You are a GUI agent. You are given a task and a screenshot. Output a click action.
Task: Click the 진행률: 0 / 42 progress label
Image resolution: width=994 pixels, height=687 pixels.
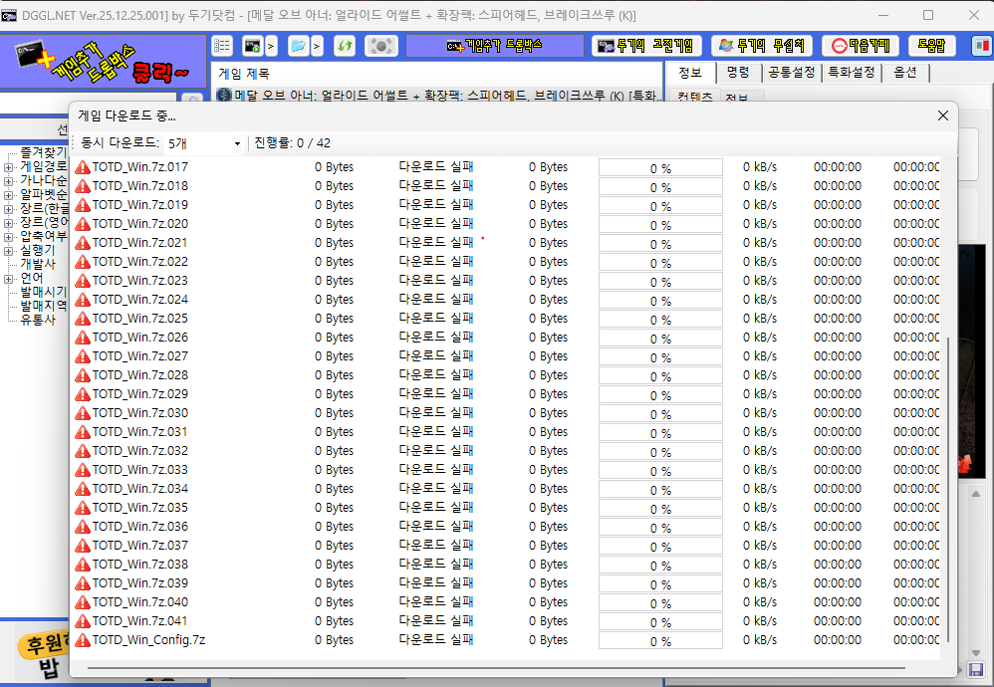click(292, 143)
